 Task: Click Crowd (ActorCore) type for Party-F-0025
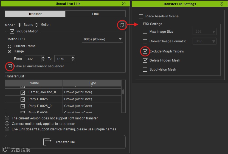tap(78, 99)
